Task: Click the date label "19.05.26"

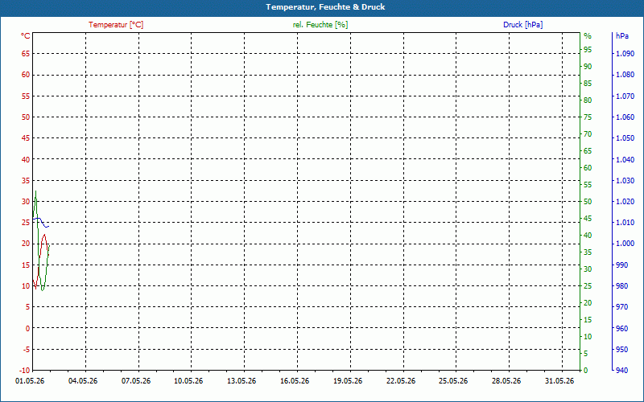Action: coord(348,381)
